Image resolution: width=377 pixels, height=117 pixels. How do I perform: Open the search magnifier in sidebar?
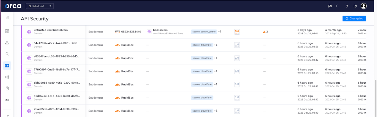click(x=7, y=54)
